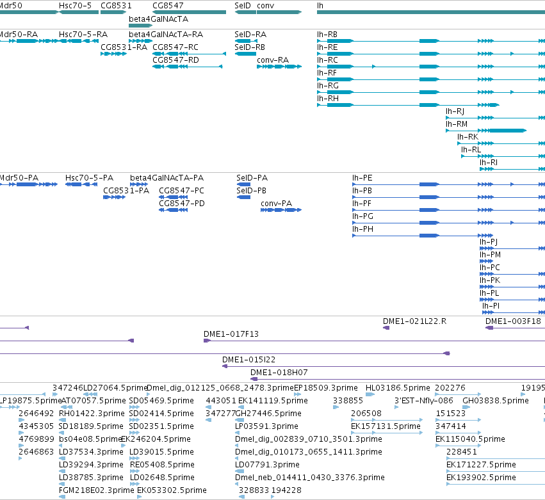Click protein Ih-PB

(x=362, y=191)
